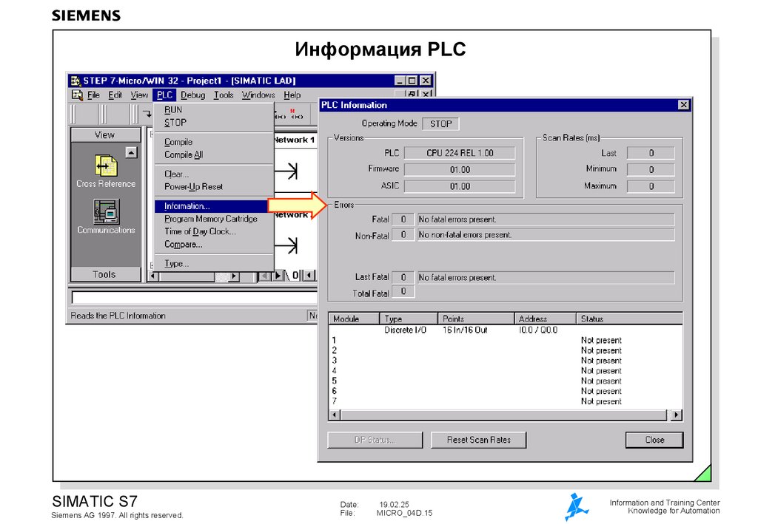758x524 pixels.
Task: Choose Compile in the PLC menu
Action: 213,142
